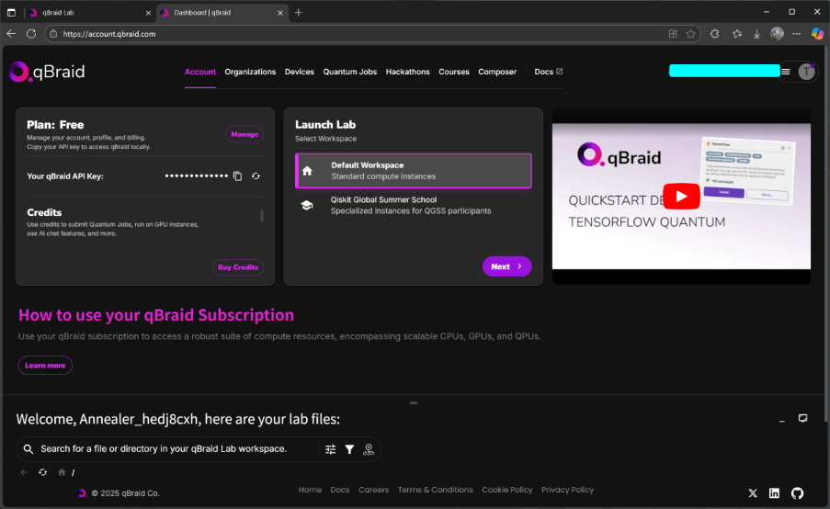Viewport: 830px width, 509px height.
Task: Open browser extensions icon
Action: (714, 34)
